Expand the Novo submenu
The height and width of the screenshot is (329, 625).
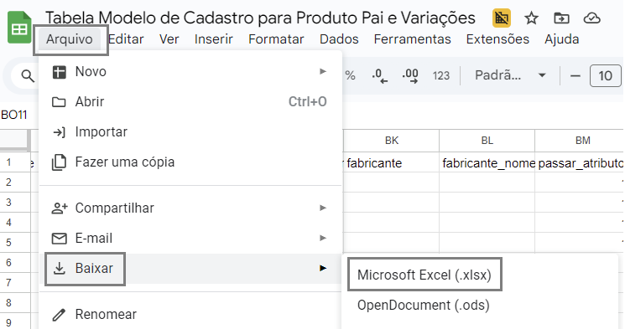(190, 72)
